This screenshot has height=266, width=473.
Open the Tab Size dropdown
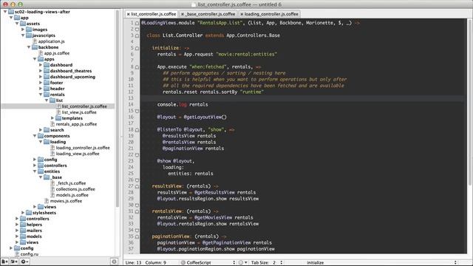click(x=267, y=263)
